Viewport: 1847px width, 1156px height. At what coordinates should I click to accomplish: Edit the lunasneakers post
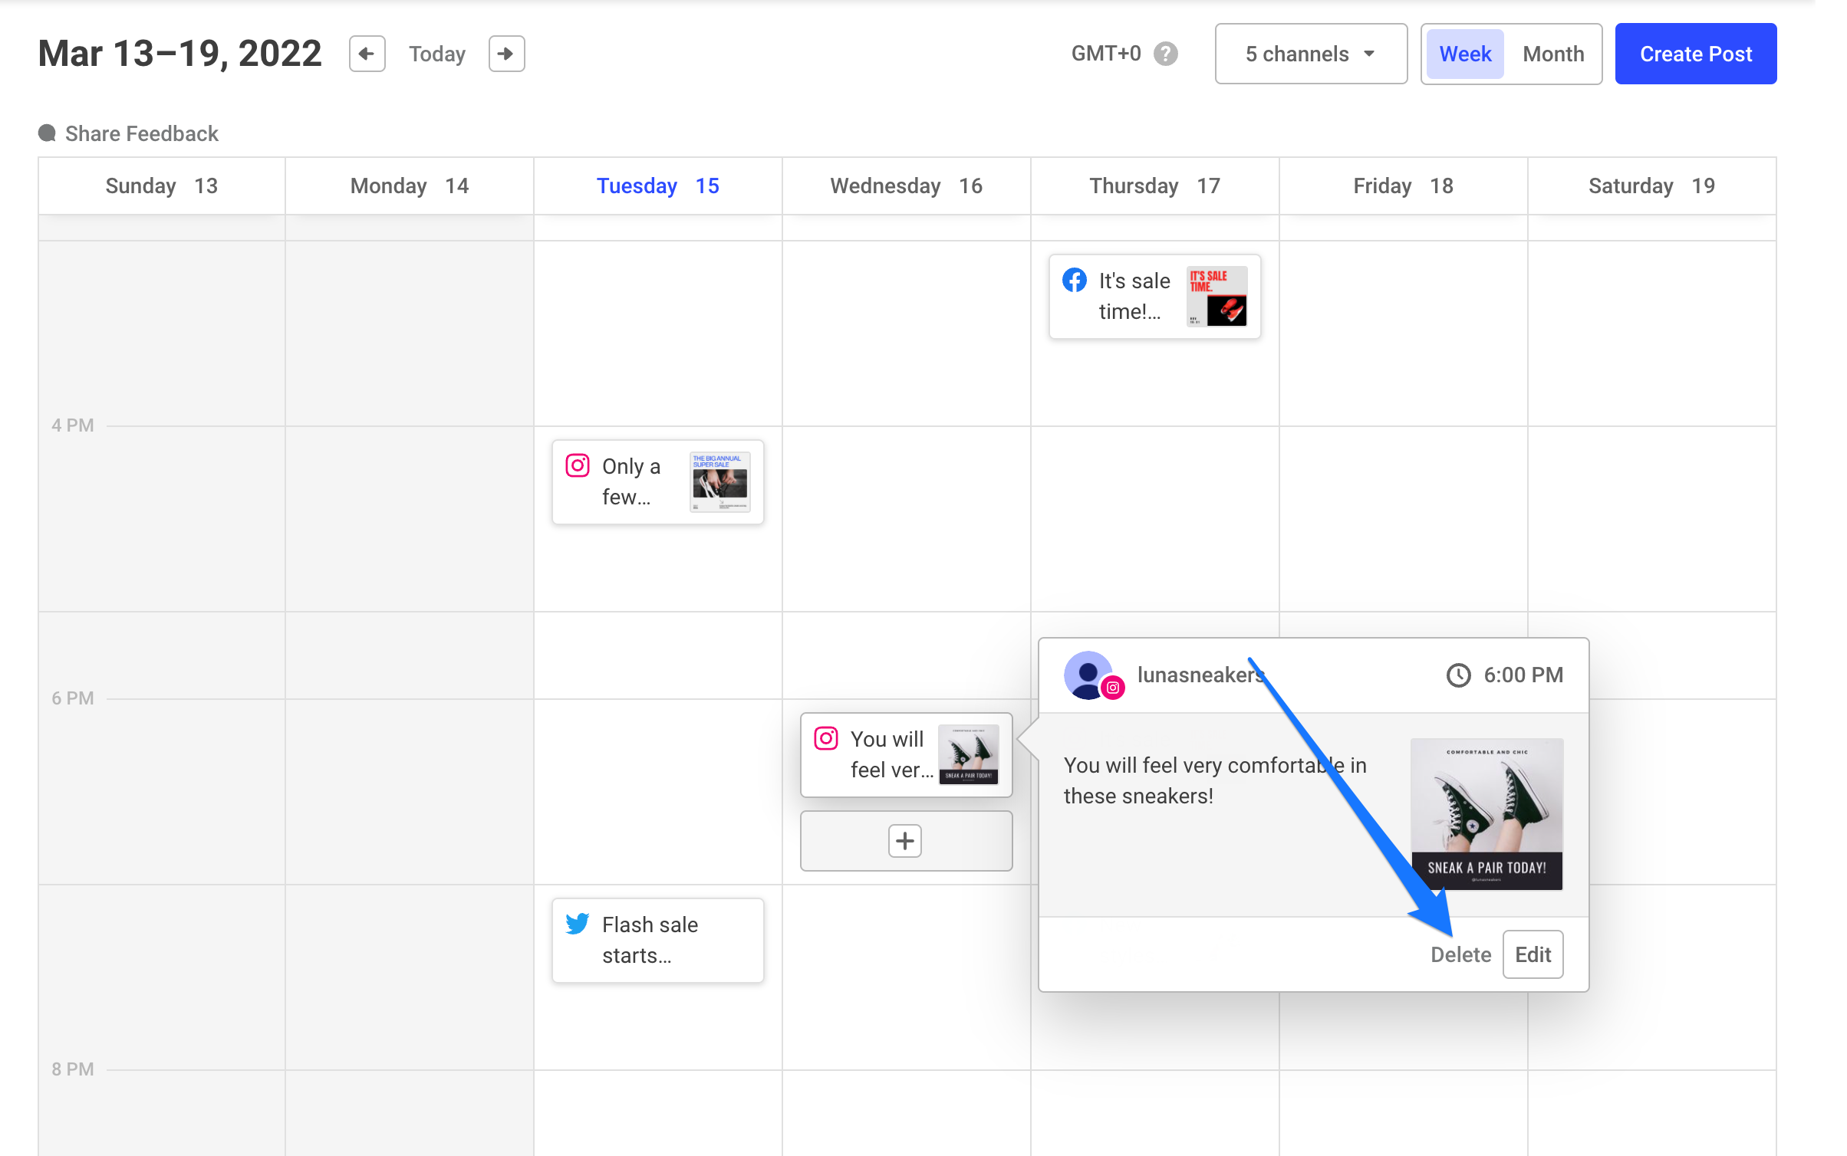click(x=1533, y=954)
